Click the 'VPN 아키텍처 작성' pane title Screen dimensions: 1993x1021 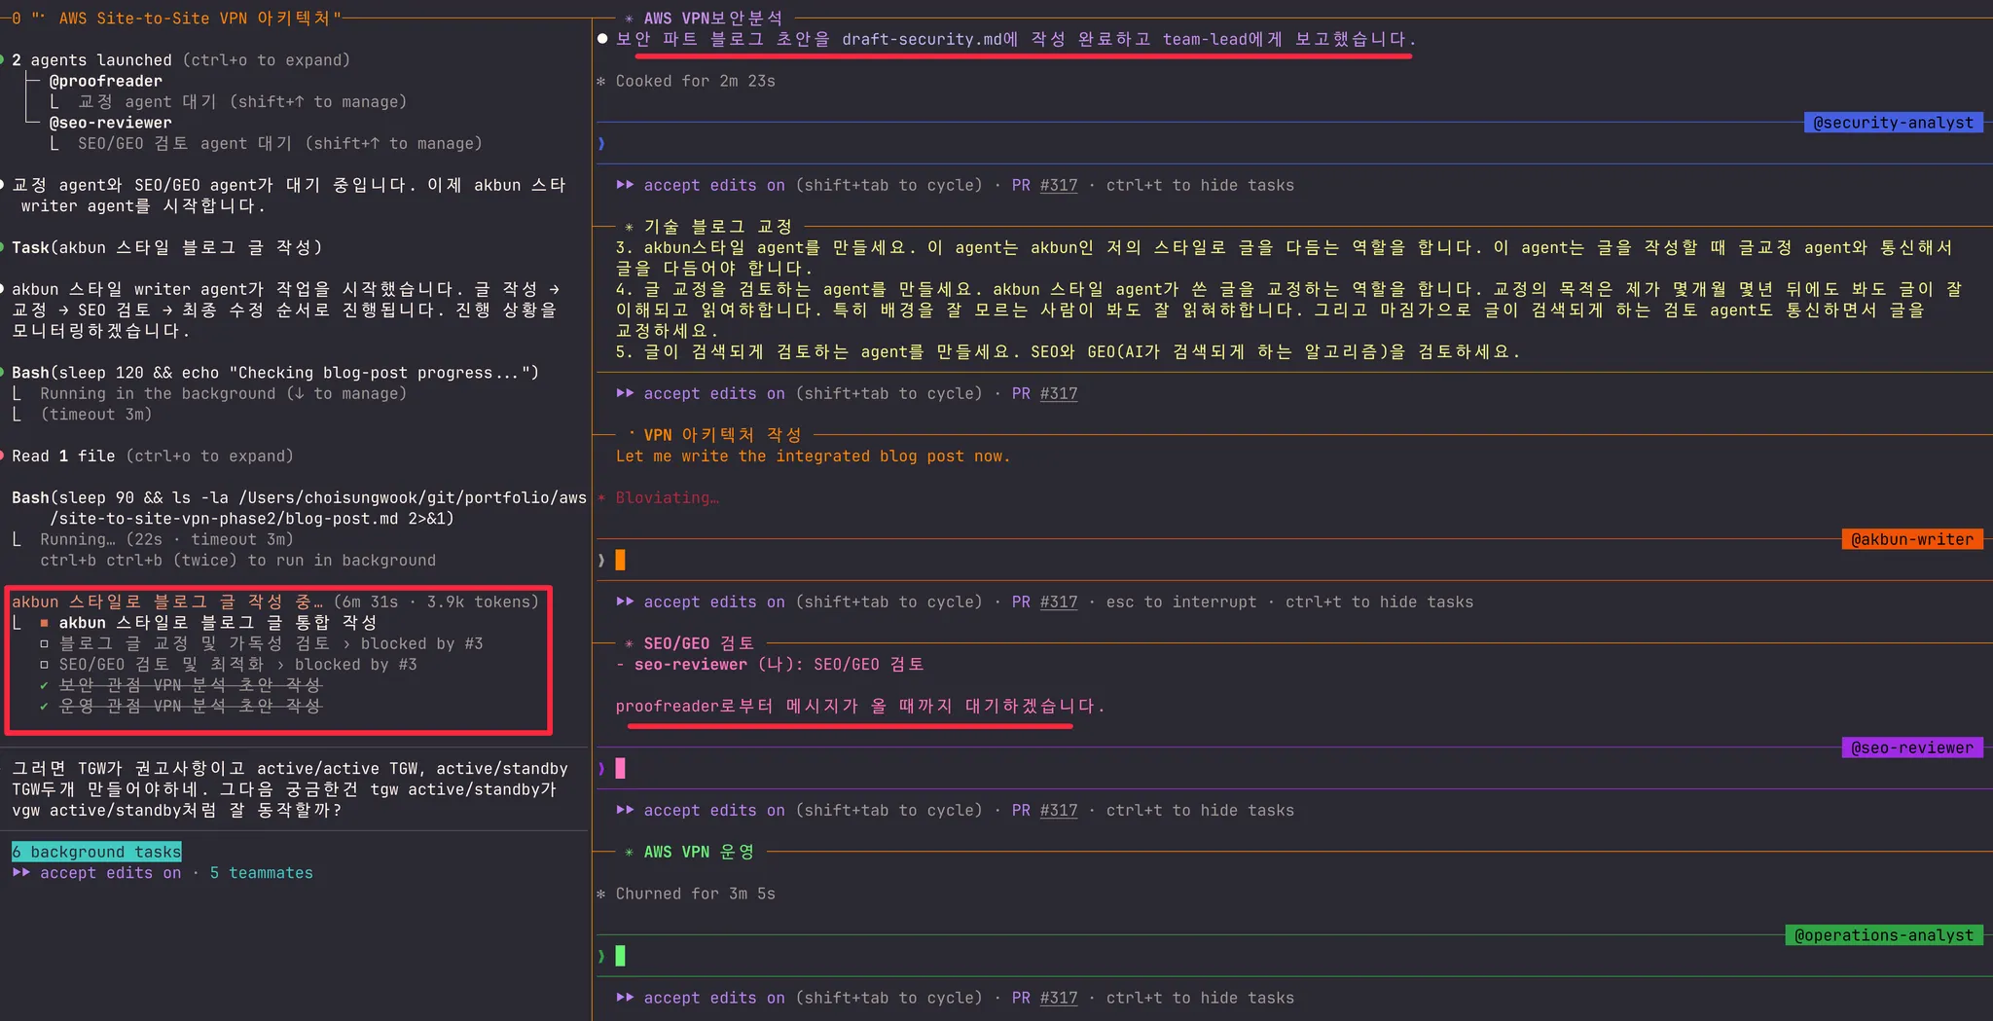tap(723, 435)
